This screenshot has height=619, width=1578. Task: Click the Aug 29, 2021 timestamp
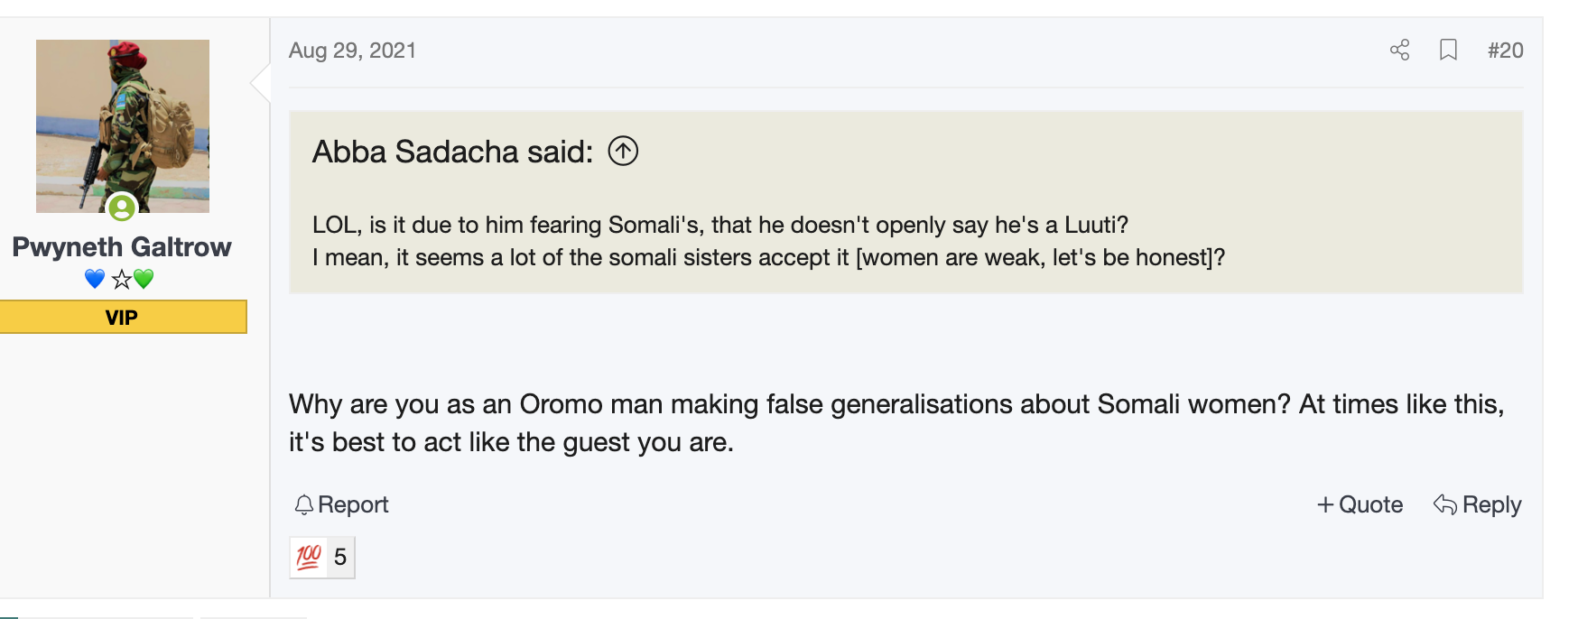tap(352, 51)
